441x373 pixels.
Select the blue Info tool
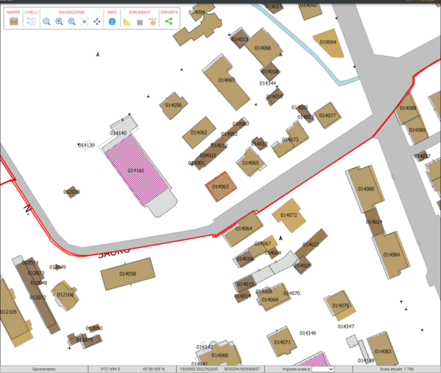(112, 21)
